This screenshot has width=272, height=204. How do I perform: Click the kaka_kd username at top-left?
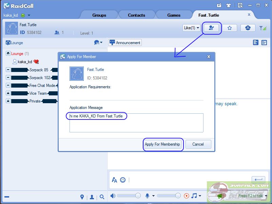pos(11,15)
